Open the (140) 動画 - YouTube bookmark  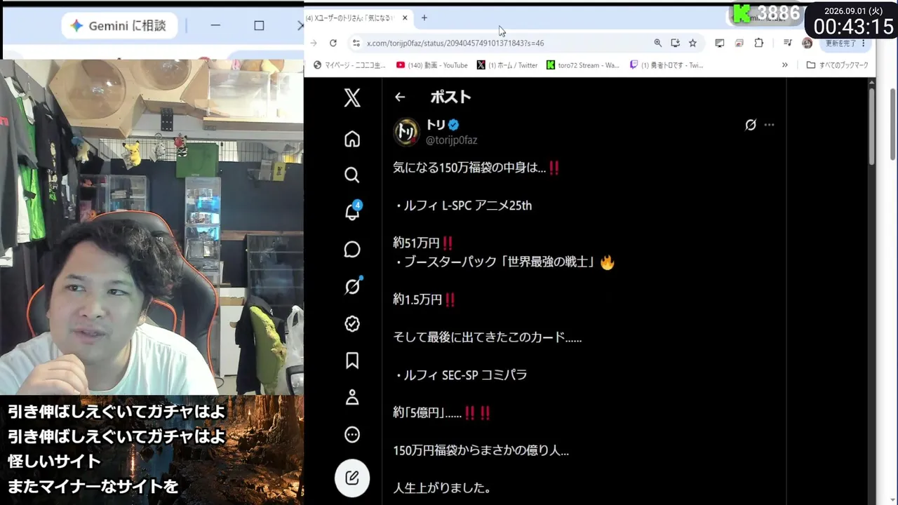(431, 65)
